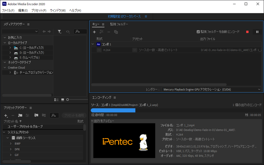
Task: Open the 編集(E) menu
Action: coord(23,10)
